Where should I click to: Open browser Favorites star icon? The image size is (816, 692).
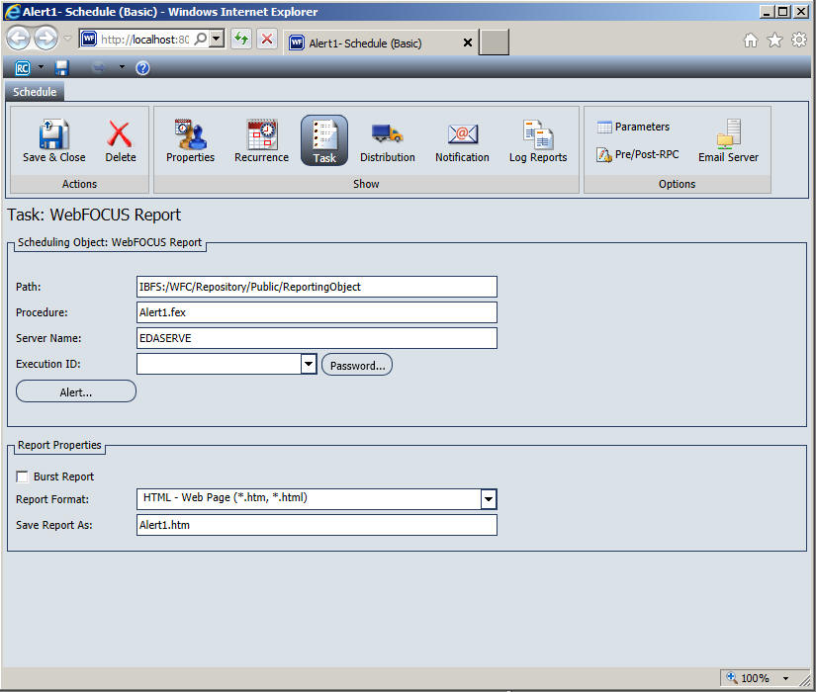pyautogui.click(x=774, y=41)
